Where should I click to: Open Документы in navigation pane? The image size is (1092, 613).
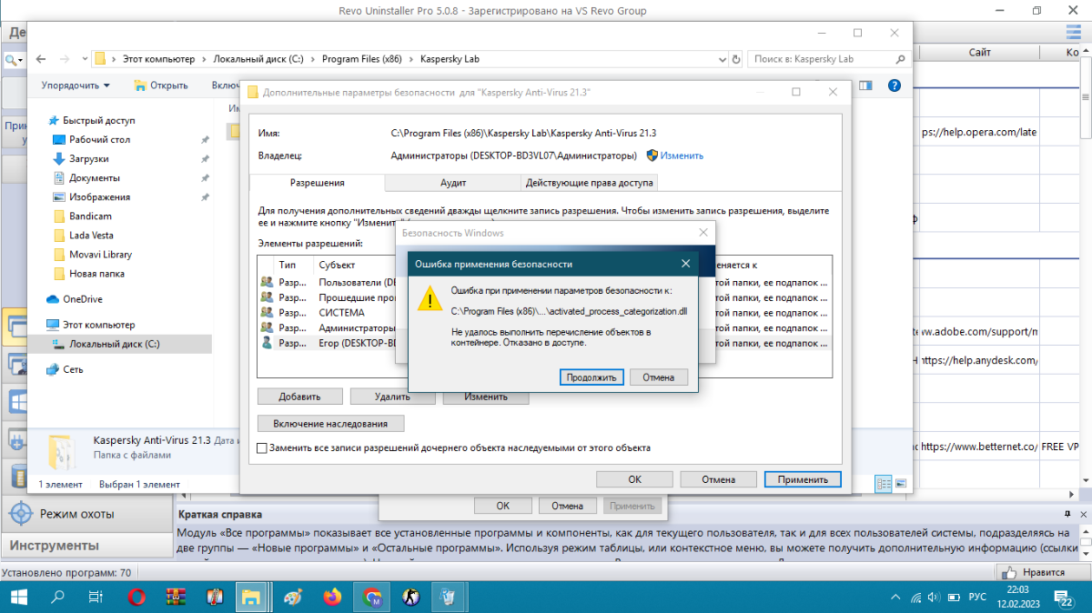[94, 177]
